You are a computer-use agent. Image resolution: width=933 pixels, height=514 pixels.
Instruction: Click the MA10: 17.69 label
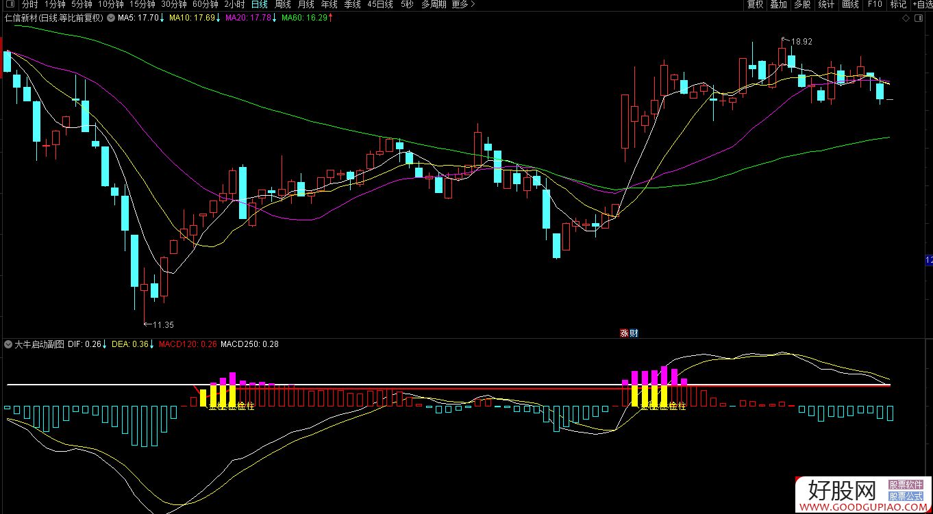191,18
